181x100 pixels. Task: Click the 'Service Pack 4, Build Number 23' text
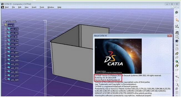point(107,80)
